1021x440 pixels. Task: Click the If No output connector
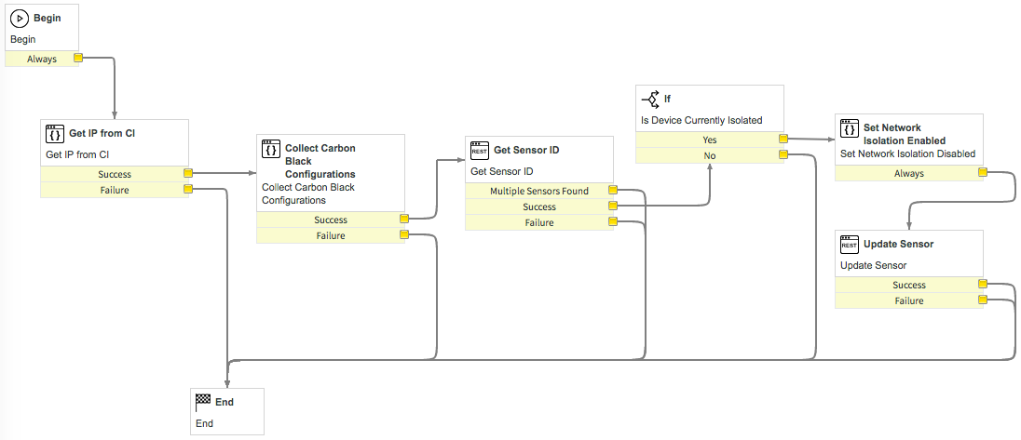click(x=783, y=154)
